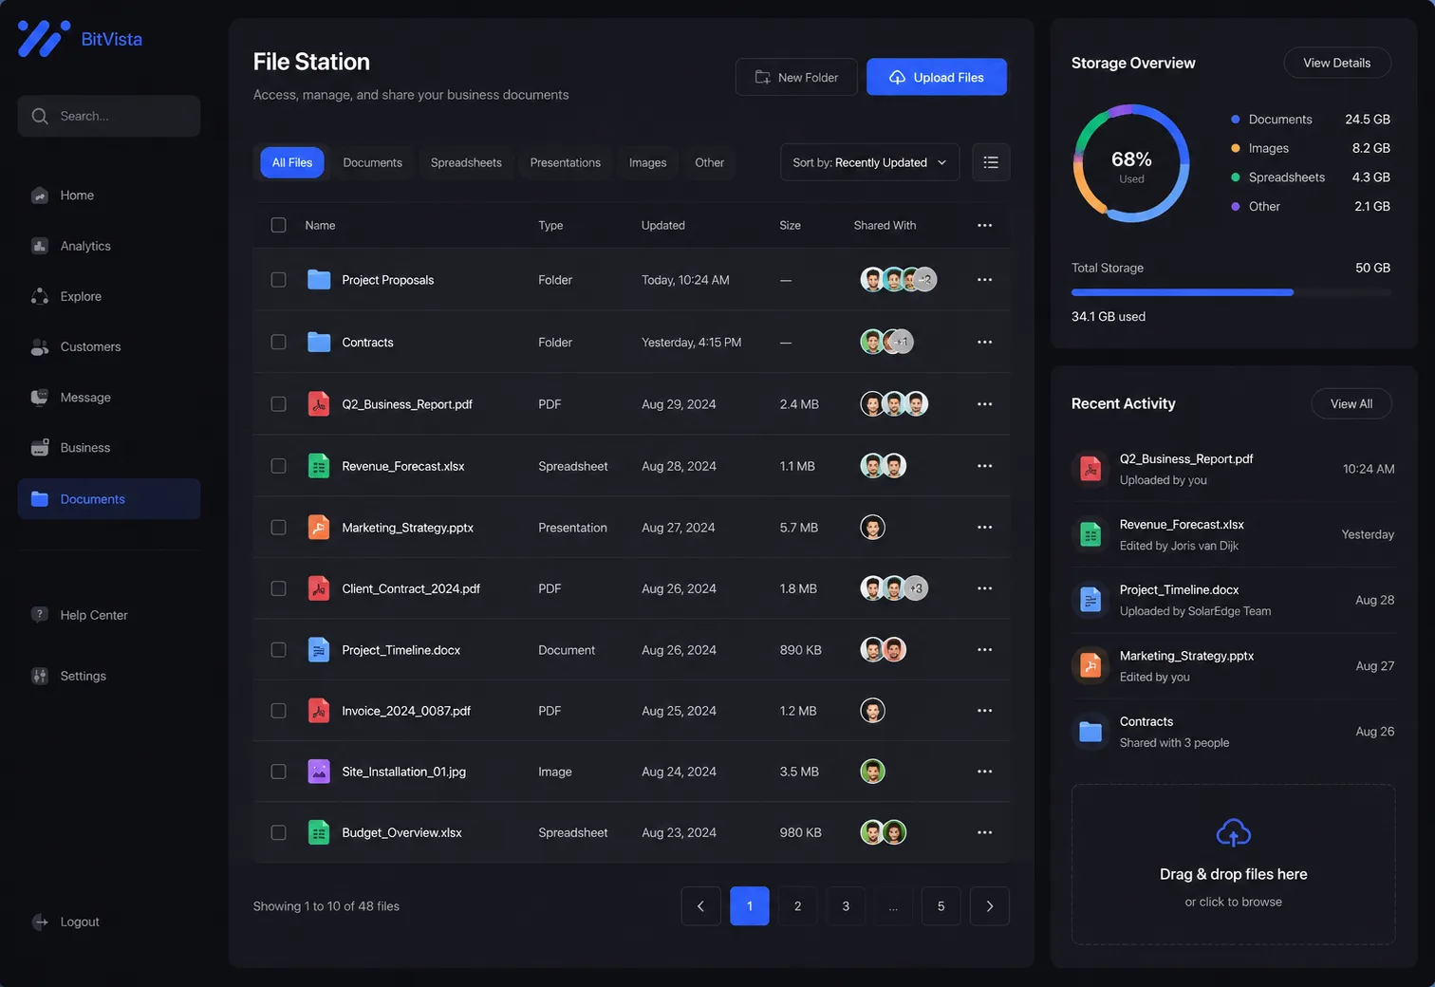Image resolution: width=1435 pixels, height=987 pixels.
Task: Click the cloud upload icon in drop zone
Action: point(1233,833)
